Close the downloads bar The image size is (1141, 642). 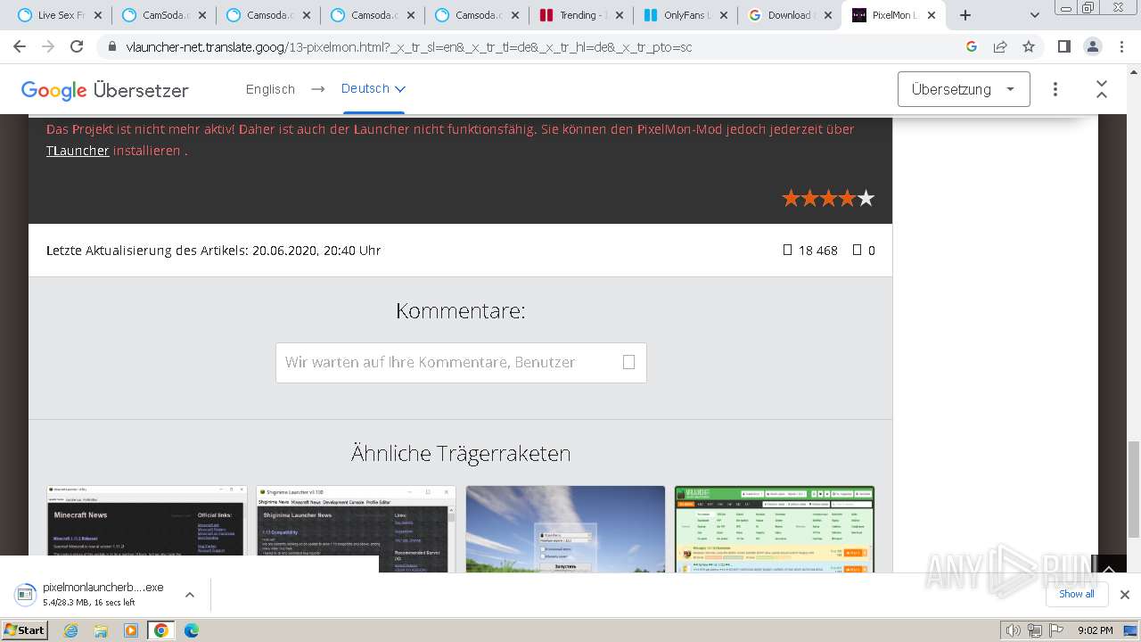[x=1125, y=595]
